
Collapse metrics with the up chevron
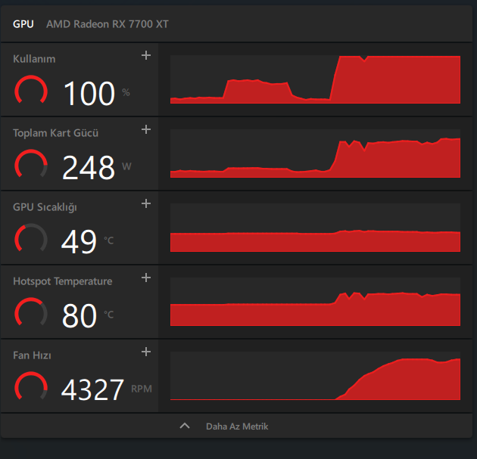pos(185,426)
